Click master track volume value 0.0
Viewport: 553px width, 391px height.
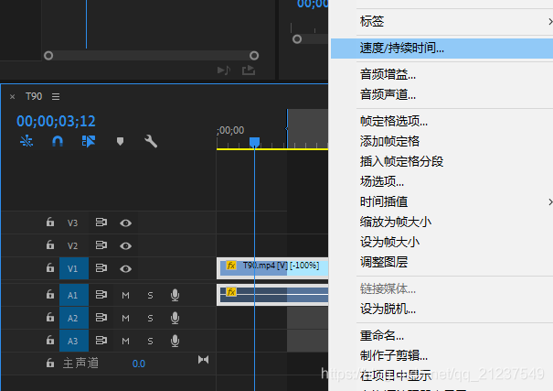pyautogui.click(x=139, y=364)
